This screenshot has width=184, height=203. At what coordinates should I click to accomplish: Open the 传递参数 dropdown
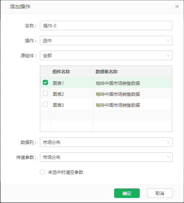106,157
